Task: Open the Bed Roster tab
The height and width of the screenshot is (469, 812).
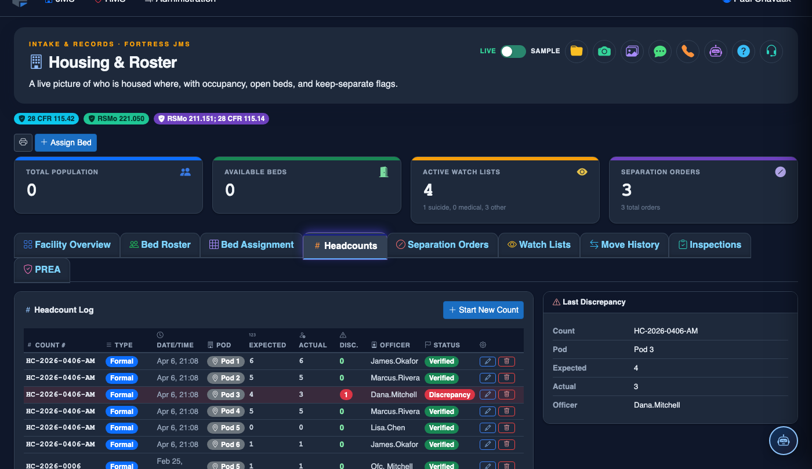Action: [160, 245]
